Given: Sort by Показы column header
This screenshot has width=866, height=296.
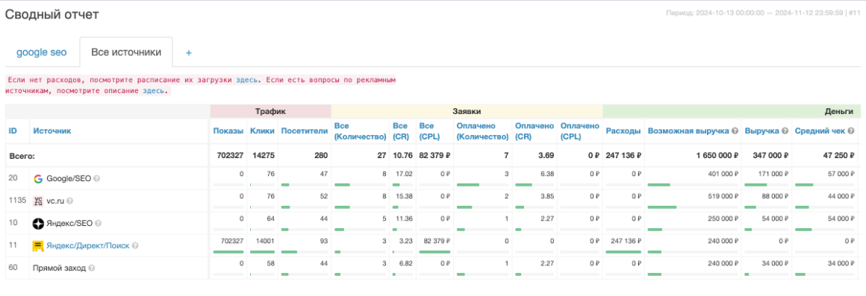Looking at the screenshot, I should coord(228,131).
